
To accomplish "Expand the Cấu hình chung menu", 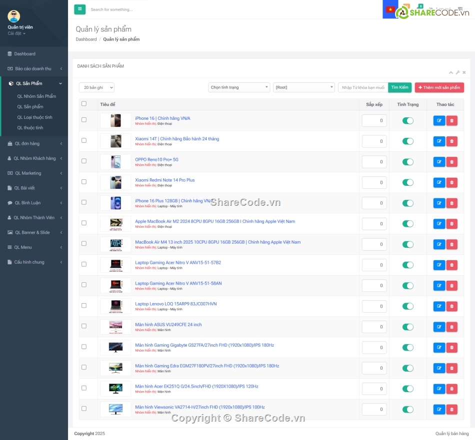I will point(34,262).
